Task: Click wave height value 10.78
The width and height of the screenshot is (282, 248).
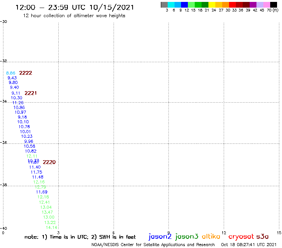Action: point(24,127)
